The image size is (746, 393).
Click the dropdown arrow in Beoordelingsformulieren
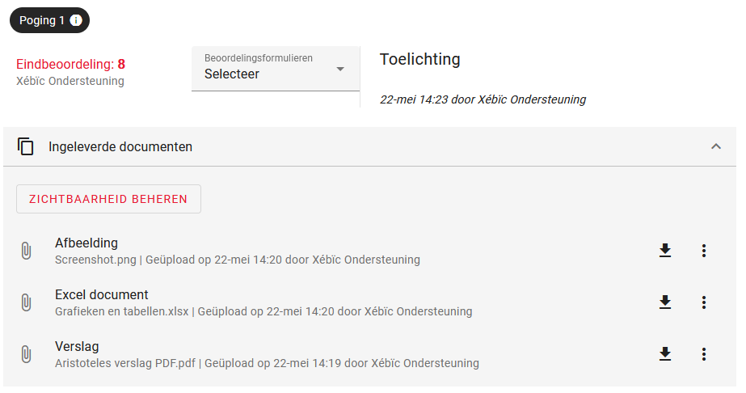point(340,70)
